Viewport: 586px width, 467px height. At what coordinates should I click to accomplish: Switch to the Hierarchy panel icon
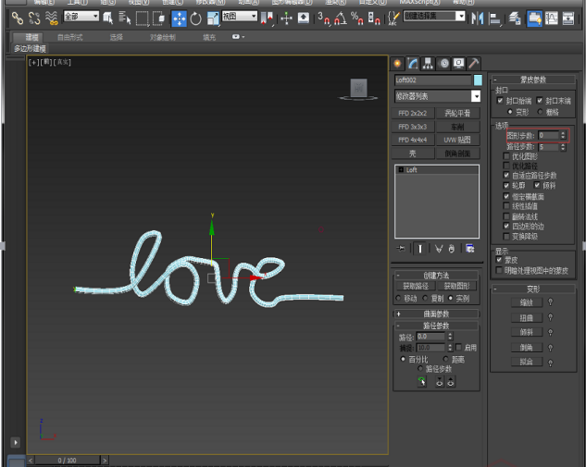[x=428, y=64]
